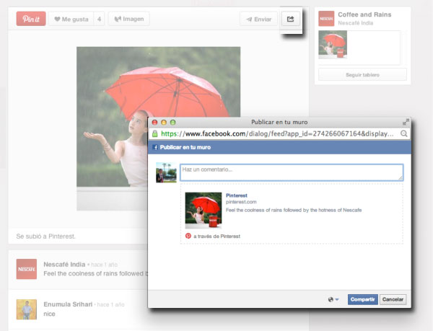Open the board thumbnail with red umbrella

(333, 45)
